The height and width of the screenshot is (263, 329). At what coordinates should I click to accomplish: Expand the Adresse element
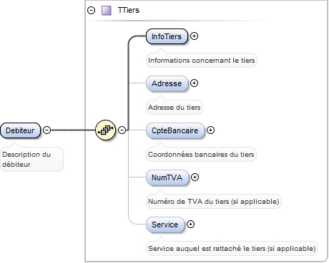[x=195, y=83]
